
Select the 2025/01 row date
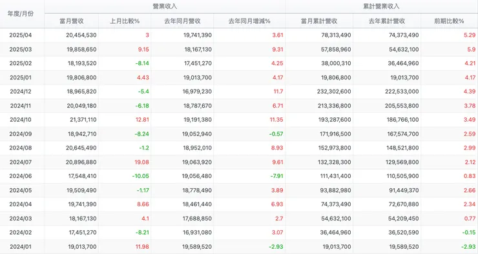click(21, 77)
